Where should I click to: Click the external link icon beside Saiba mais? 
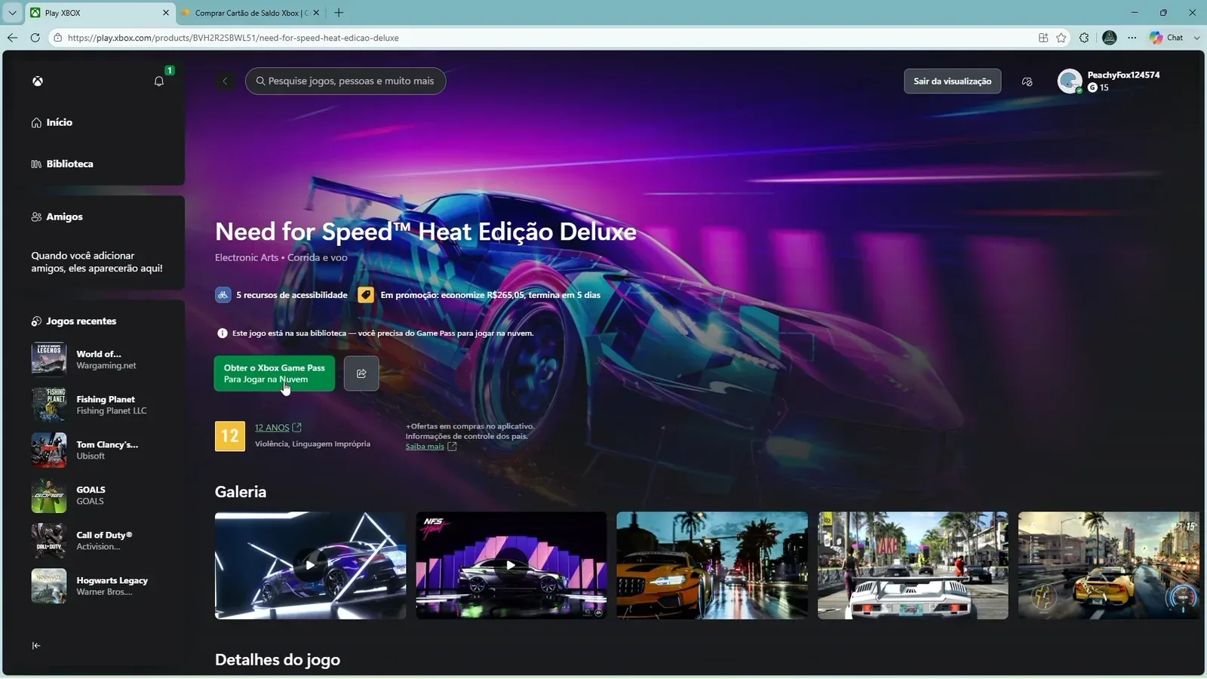pyautogui.click(x=452, y=447)
